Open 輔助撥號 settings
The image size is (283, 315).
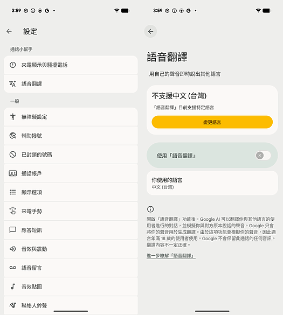coord(71,136)
